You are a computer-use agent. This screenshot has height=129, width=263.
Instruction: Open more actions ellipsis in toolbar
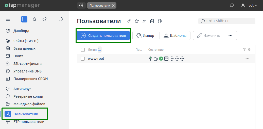point(231,36)
